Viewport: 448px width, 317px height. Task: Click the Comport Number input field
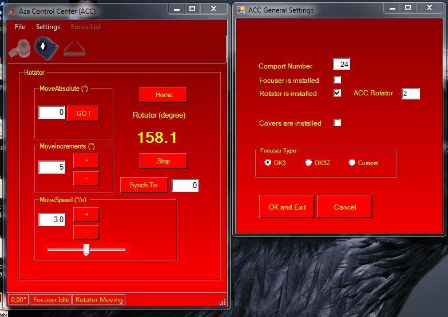(x=342, y=65)
